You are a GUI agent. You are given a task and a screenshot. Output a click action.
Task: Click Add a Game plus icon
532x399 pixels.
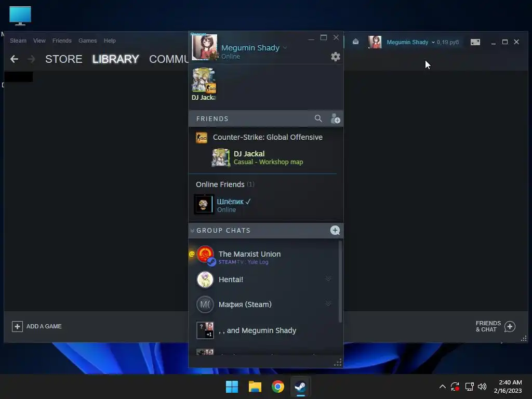17,326
